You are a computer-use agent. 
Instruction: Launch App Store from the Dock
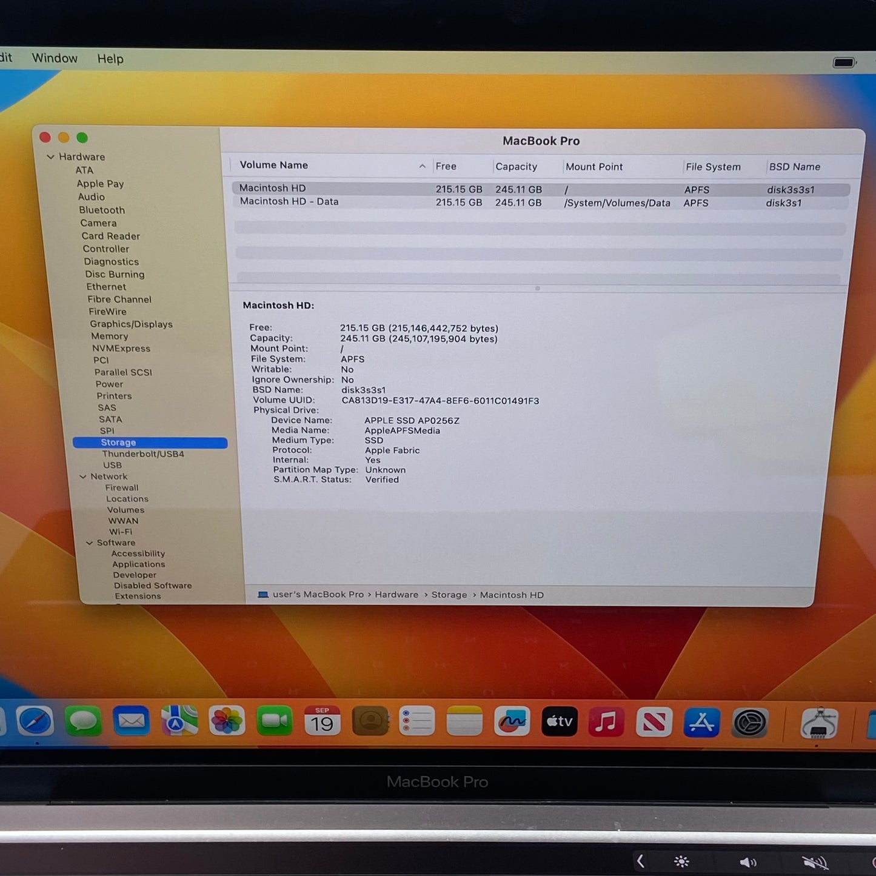click(x=701, y=722)
